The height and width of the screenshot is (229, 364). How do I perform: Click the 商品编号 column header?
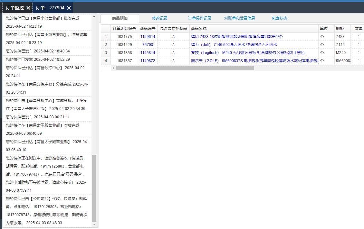point(148,29)
